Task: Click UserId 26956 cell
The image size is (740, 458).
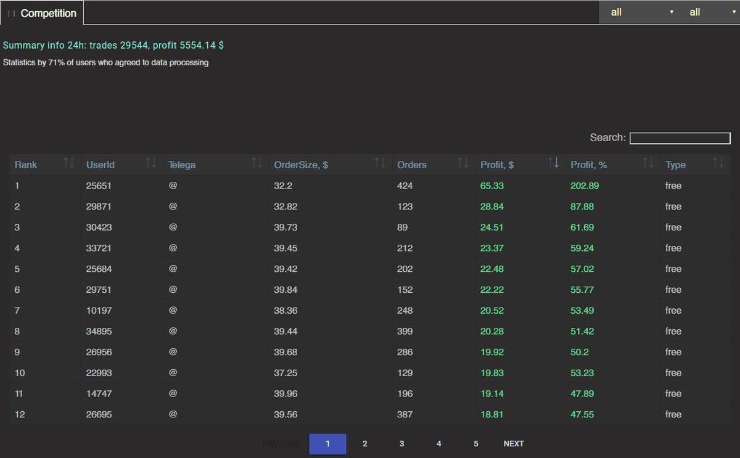Action: click(99, 352)
